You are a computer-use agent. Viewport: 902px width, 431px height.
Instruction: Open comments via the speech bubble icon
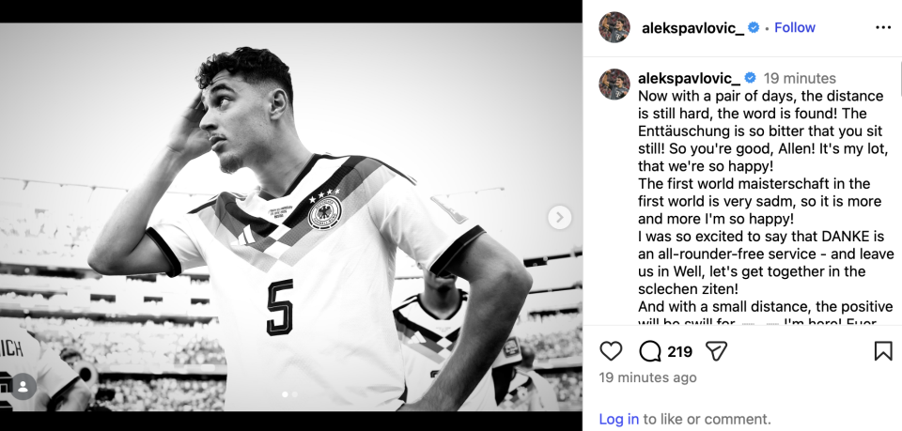coord(650,351)
